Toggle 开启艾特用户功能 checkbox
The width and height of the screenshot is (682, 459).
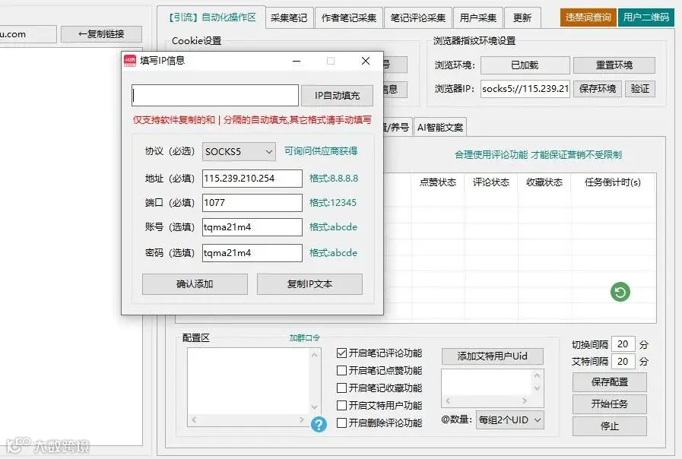[342, 405]
